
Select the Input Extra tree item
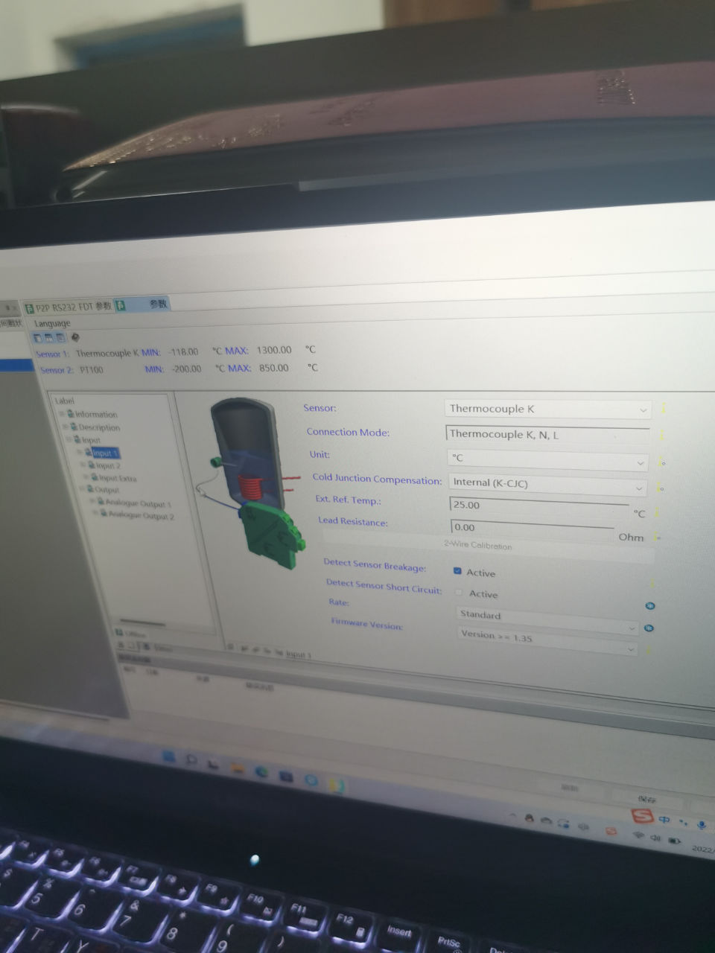click(x=118, y=478)
